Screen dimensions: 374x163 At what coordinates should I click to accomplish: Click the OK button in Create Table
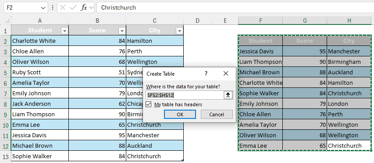[180, 114]
